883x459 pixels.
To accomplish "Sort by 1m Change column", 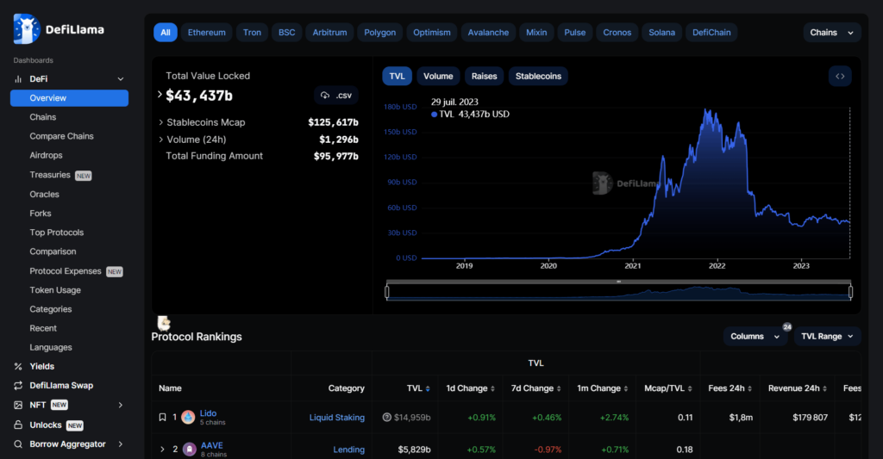I will (x=626, y=388).
